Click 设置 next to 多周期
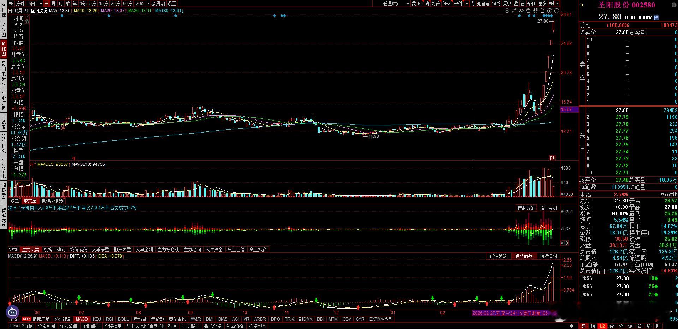The width and height of the screenshot is (678, 329). pos(172,4)
